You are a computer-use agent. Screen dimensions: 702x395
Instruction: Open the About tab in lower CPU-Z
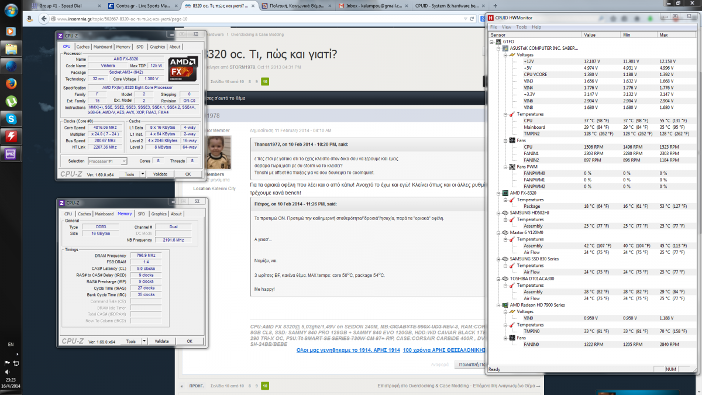176,214
